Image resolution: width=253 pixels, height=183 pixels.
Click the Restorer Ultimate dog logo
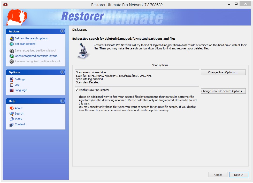[x=17, y=17]
